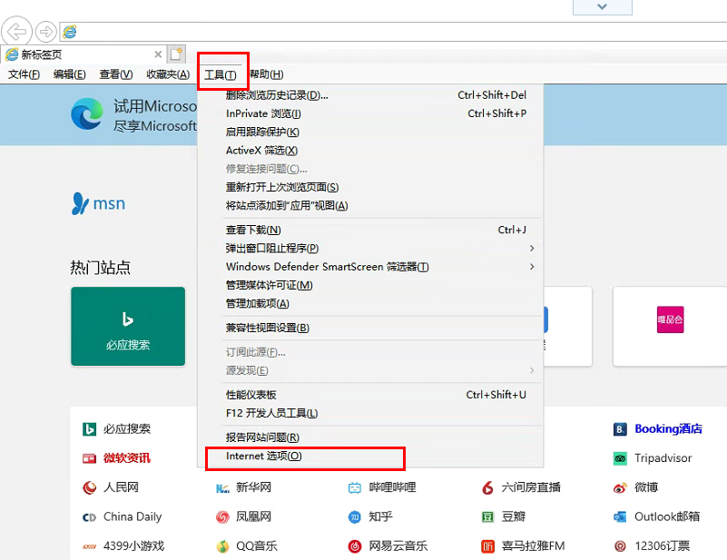727x560 pixels.
Task: Click the China Daily CD icon
Action: [x=89, y=517]
